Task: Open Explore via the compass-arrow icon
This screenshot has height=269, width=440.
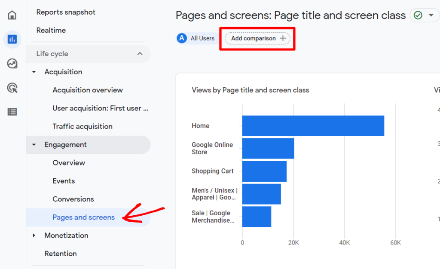Action: (x=12, y=63)
